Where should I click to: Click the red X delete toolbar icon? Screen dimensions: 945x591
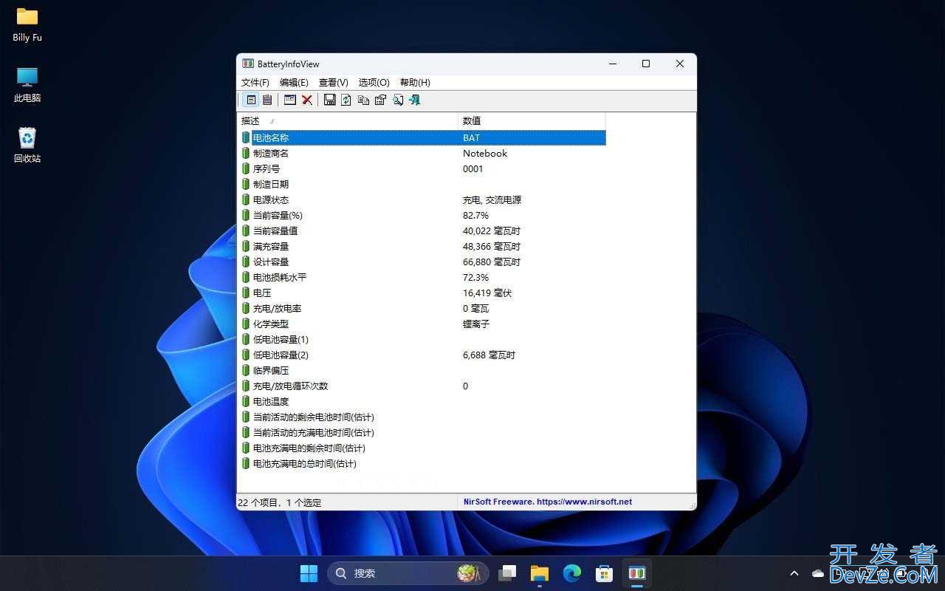click(x=307, y=100)
